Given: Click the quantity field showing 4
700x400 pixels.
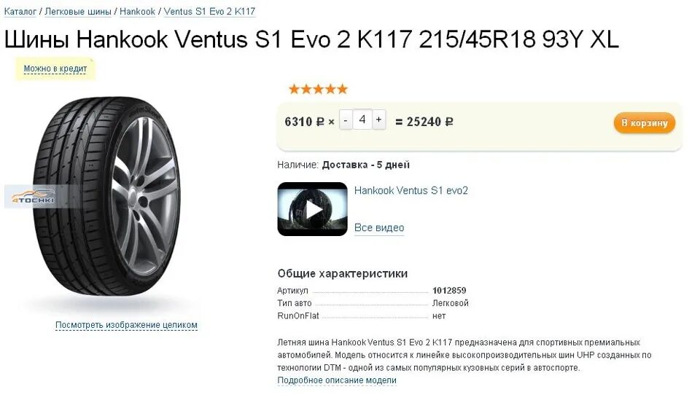Looking at the screenshot, I should point(362,119).
